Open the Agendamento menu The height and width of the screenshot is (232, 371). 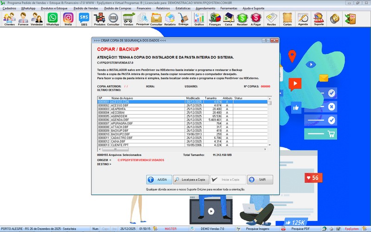[205, 8]
